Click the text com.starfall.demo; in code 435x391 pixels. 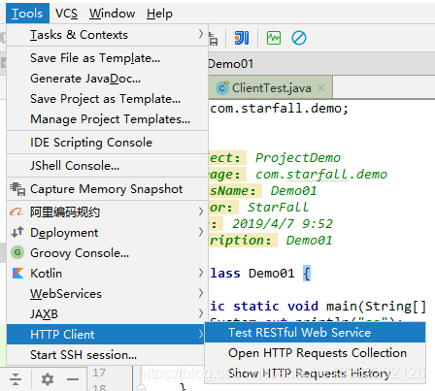279,109
